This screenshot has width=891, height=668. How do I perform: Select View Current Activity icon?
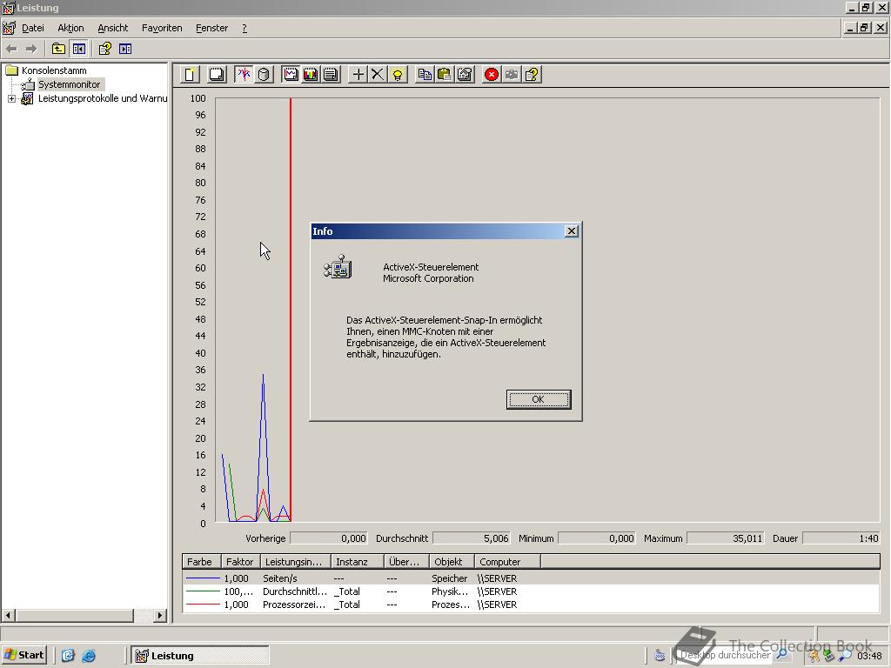click(244, 75)
